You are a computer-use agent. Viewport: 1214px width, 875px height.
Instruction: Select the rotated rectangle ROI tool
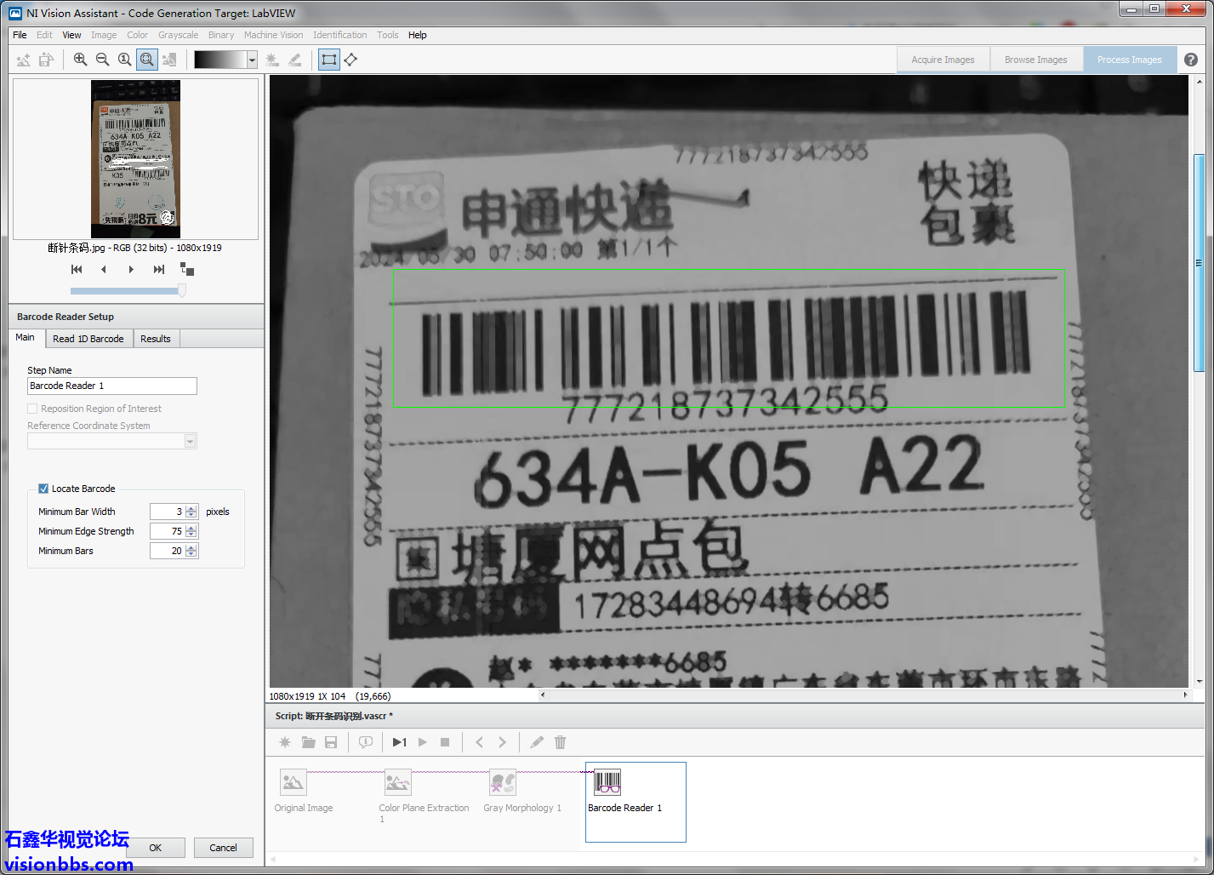(x=351, y=60)
